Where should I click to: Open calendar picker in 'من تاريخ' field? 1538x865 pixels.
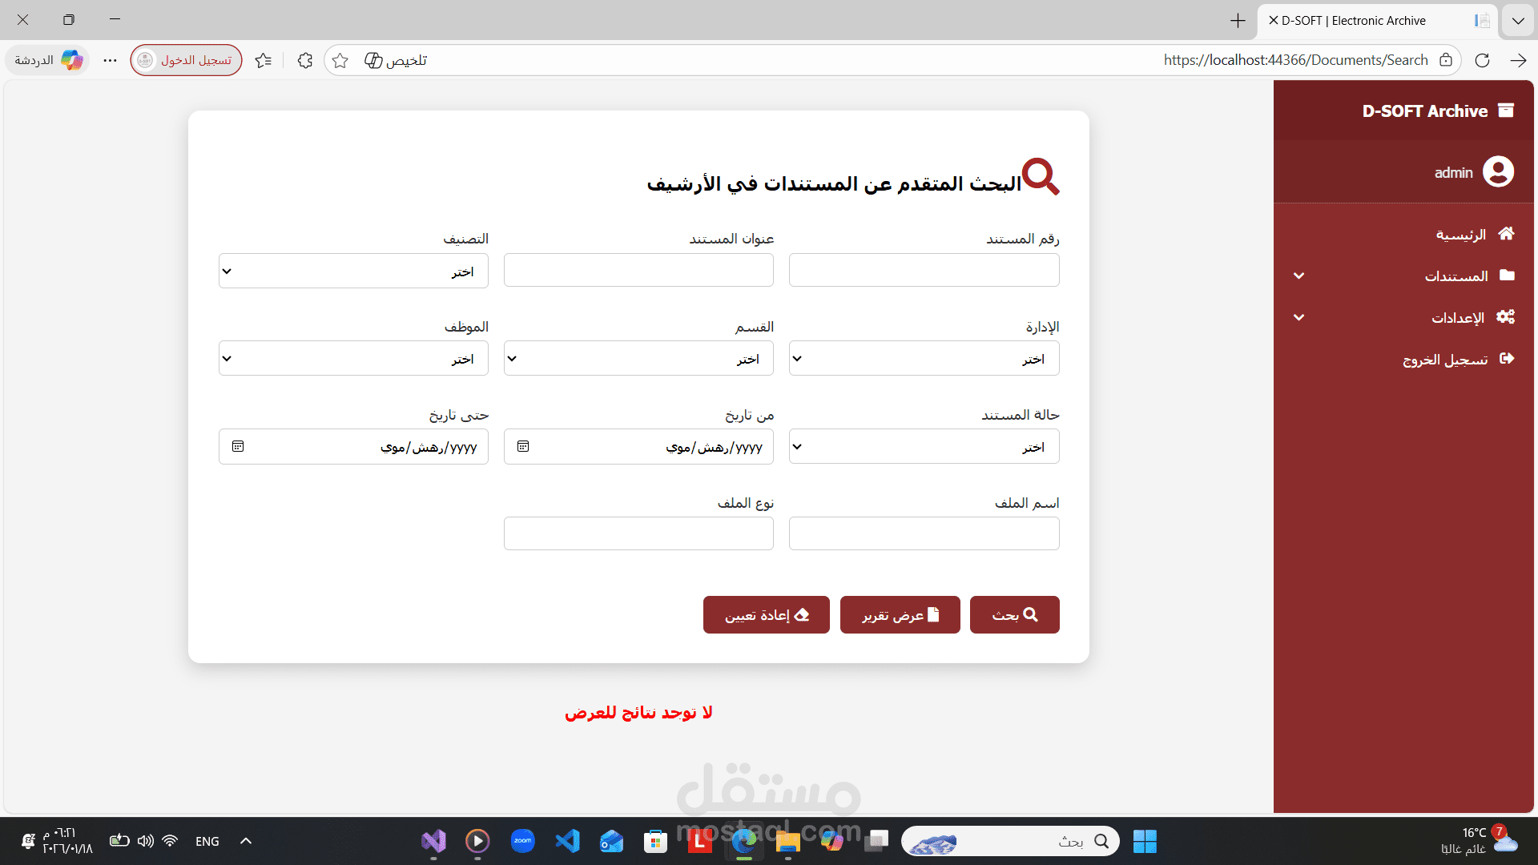tap(523, 446)
